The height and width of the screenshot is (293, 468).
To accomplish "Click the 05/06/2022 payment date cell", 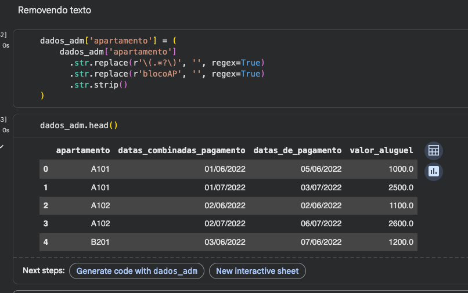I will pos(322,169).
